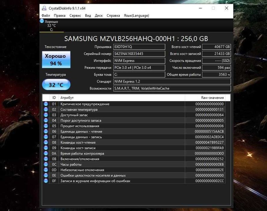Image resolution: width=267 pixels, height=211 pixels.
Task: Open the Вид menu
Action: click(88, 15)
